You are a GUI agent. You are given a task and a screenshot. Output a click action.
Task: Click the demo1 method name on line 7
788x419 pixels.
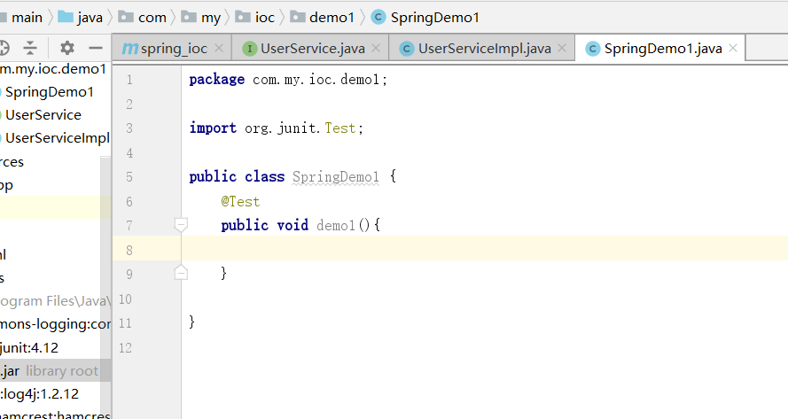(336, 225)
